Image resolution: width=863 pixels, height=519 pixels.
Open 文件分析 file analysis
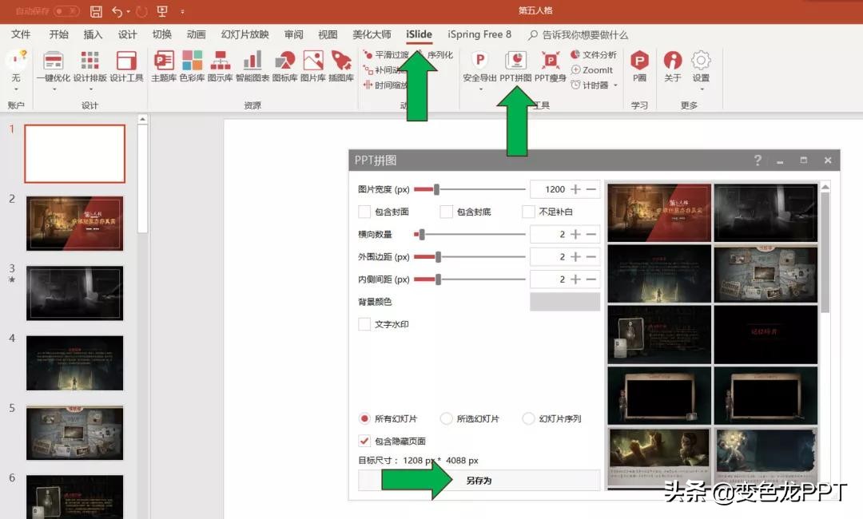click(x=594, y=54)
